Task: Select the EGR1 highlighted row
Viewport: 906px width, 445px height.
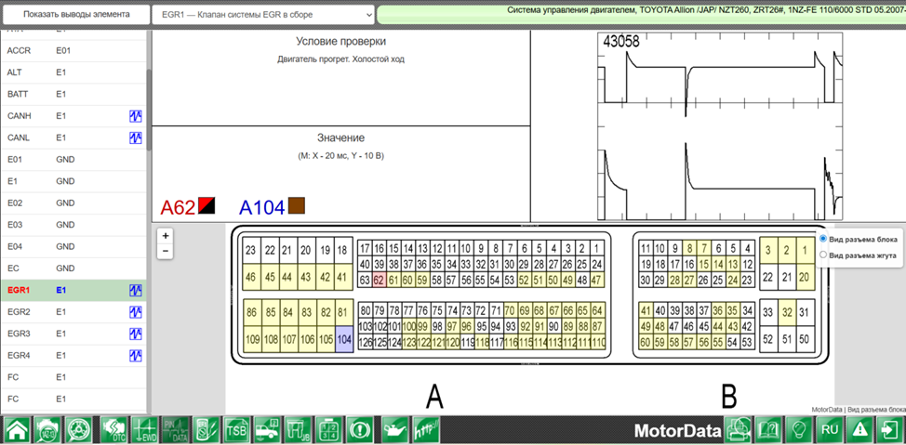Action: pyautogui.click(x=73, y=290)
